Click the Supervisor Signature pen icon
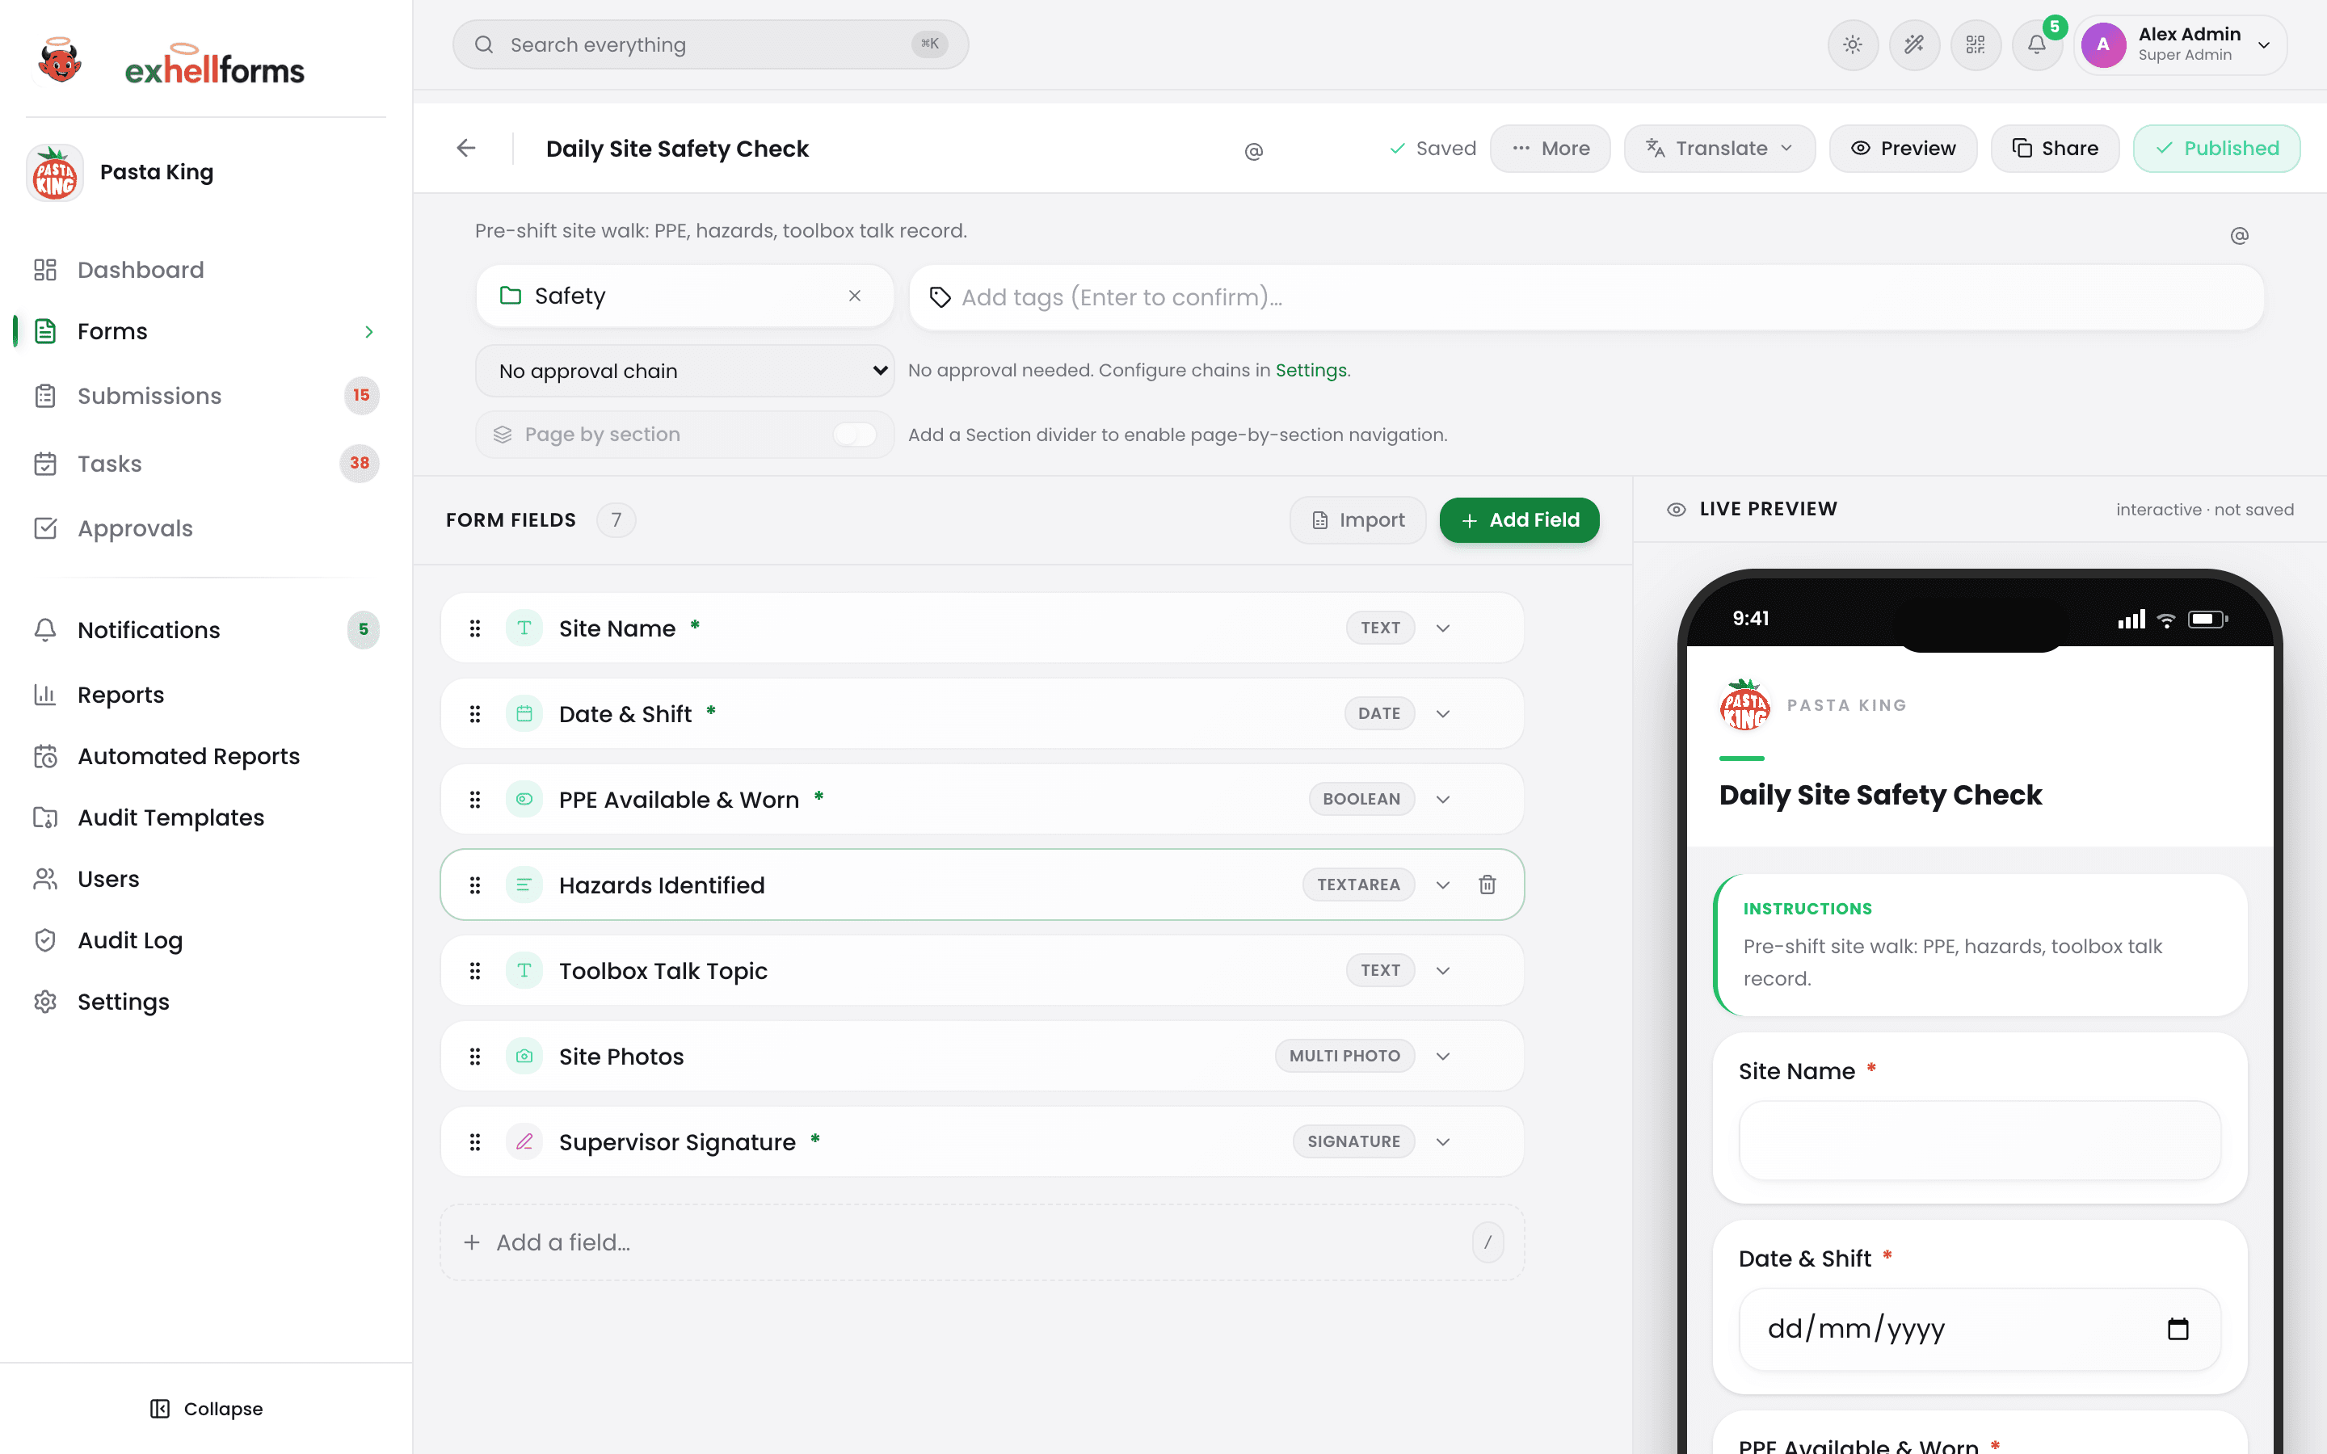 tap(524, 1141)
